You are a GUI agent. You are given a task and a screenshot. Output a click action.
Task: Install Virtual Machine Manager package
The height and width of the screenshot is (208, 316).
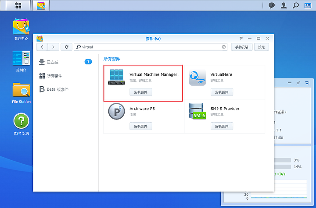141,92
